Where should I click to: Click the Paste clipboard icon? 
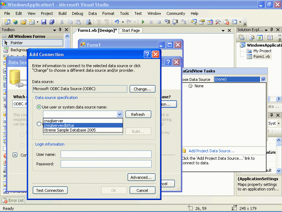tap(78, 22)
